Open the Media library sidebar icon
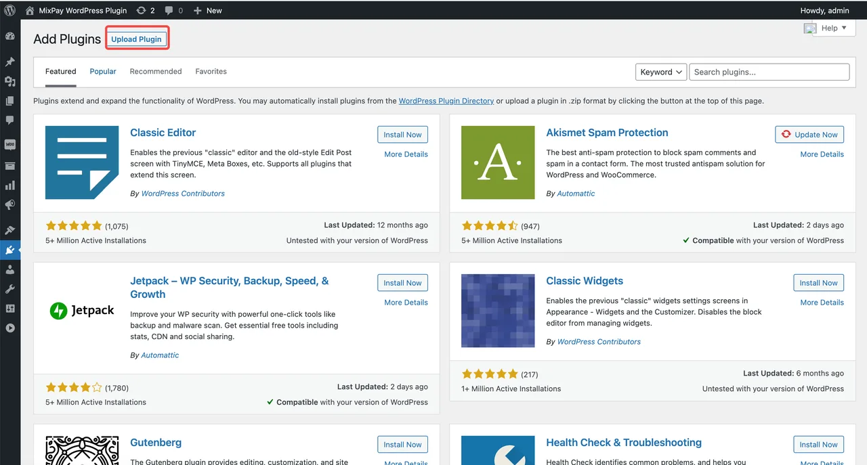This screenshot has height=465, width=867. (10, 81)
